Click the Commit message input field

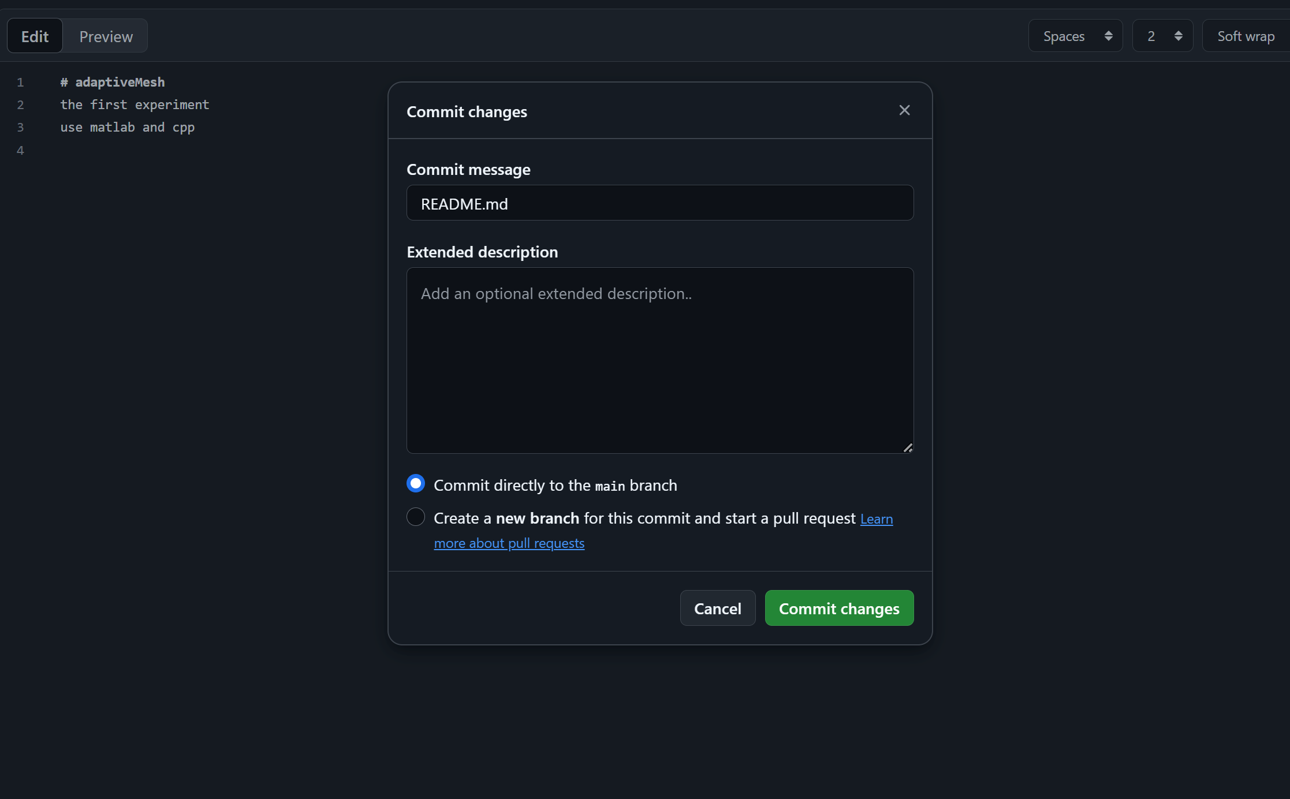click(659, 203)
